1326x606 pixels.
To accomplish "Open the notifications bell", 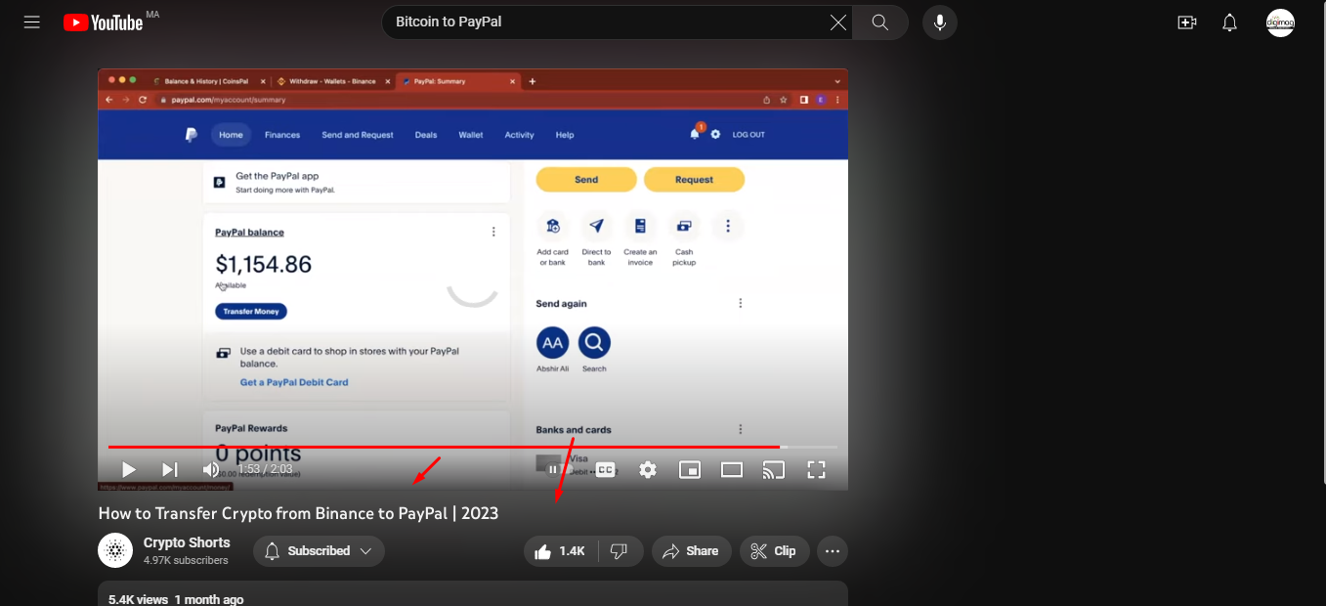I will coord(1230,22).
